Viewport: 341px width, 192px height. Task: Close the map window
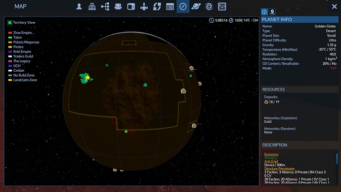pyautogui.click(x=334, y=6)
